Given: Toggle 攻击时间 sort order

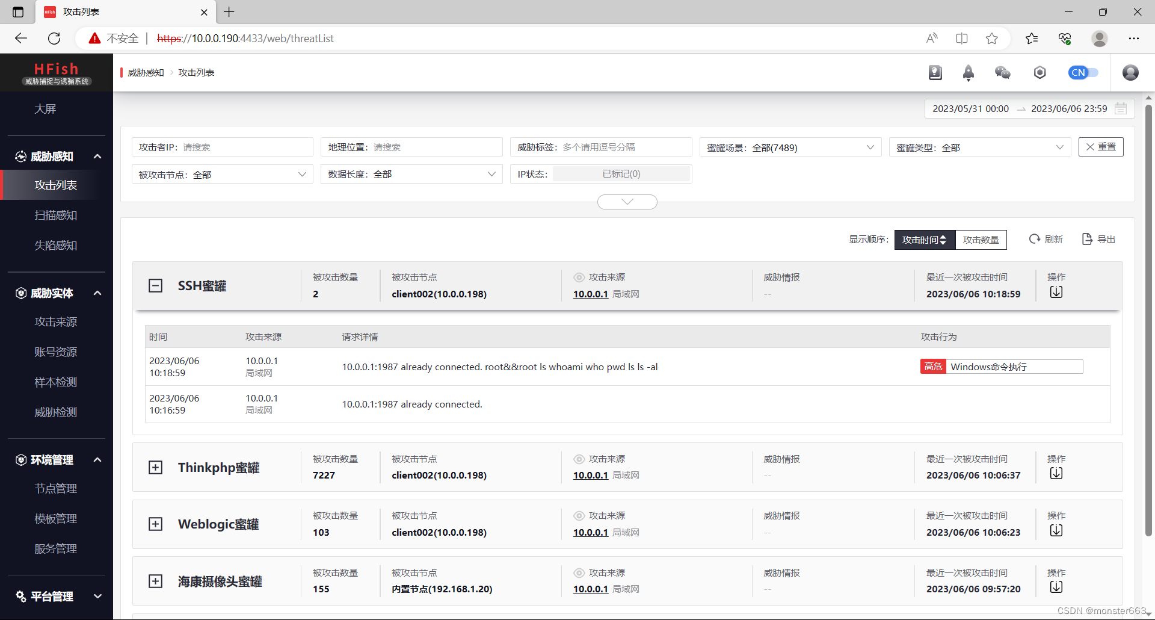Looking at the screenshot, I should click(x=925, y=240).
